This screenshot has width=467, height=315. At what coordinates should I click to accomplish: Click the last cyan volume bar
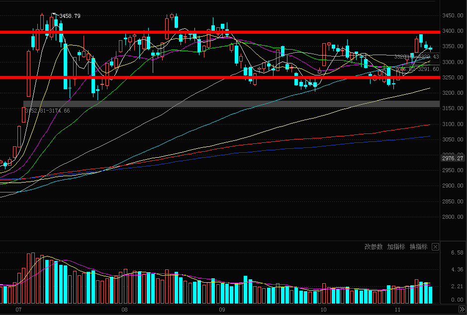click(x=430, y=295)
